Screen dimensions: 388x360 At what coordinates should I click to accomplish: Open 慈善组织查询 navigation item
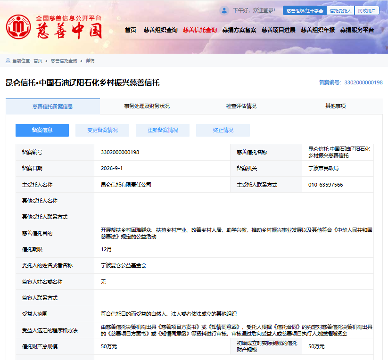tap(161, 30)
